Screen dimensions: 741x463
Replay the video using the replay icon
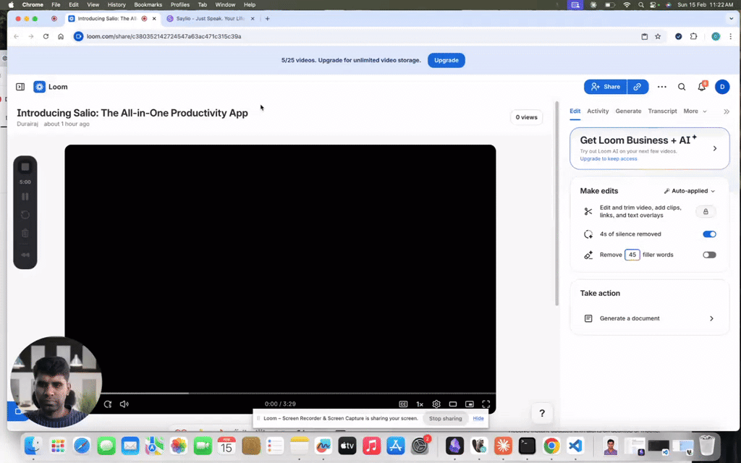108,404
